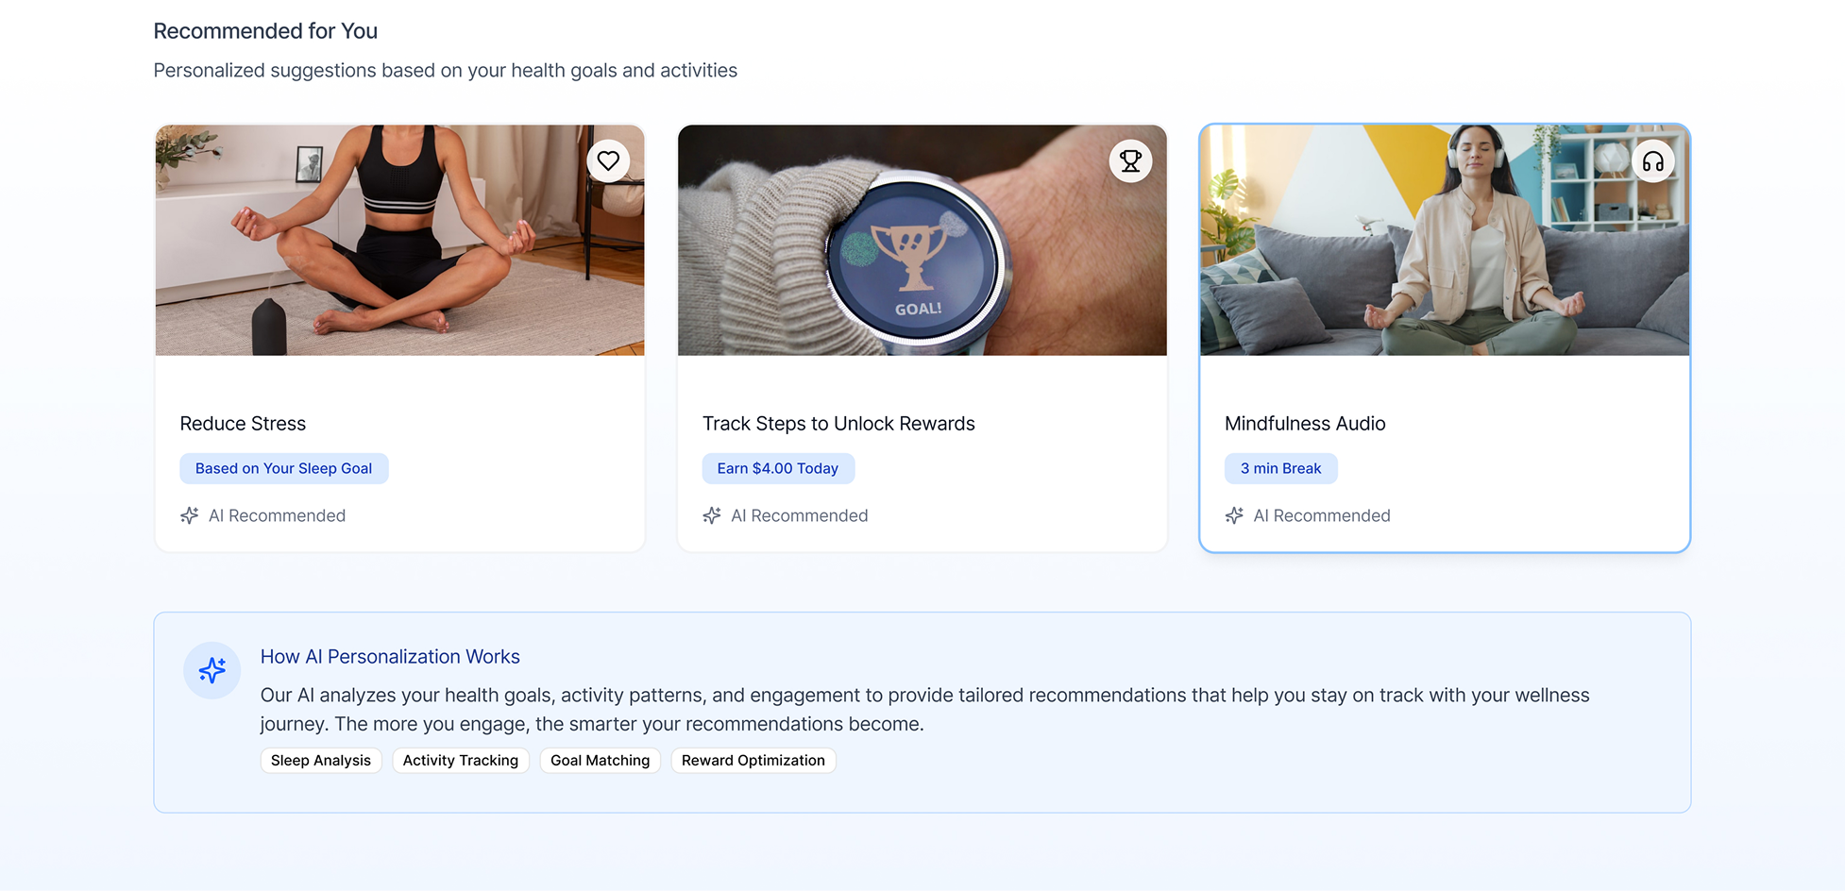Open the How AI Personalization Works heading
The image size is (1845, 891).
pos(390,657)
